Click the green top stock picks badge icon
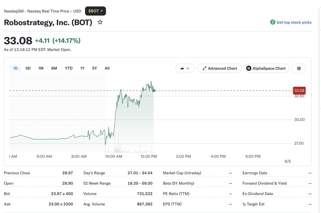The width and height of the screenshot is (321, 213). click(x=273, y=22)
